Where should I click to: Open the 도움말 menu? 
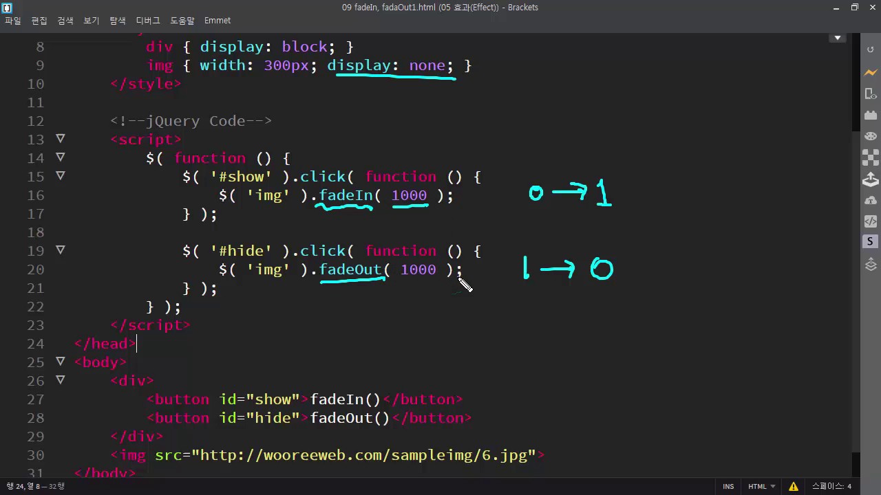pyautogui.click(x=182, y=21)
